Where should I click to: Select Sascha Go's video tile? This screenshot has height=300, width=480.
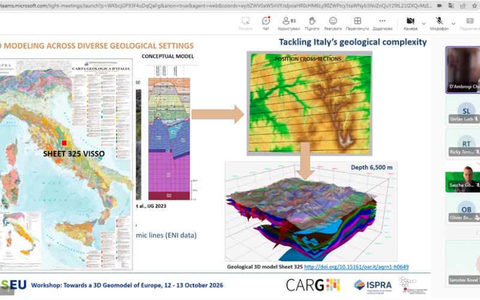[x=463, y=177]
